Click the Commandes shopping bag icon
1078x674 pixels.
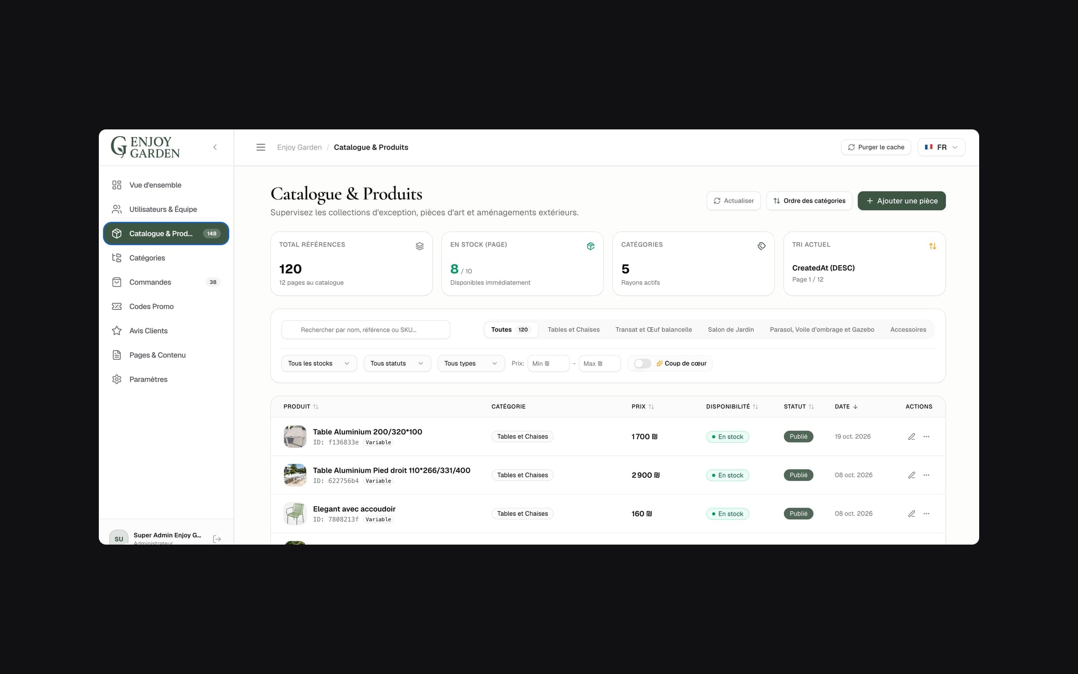[117, 282]
